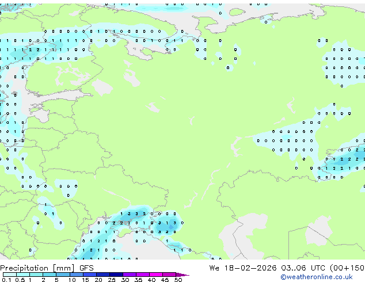Image resolution: width=365 pixels, height=282 pixels.
Task: Pick the 25–30 mm dark blue legend swatch
Action: (116, 275)
